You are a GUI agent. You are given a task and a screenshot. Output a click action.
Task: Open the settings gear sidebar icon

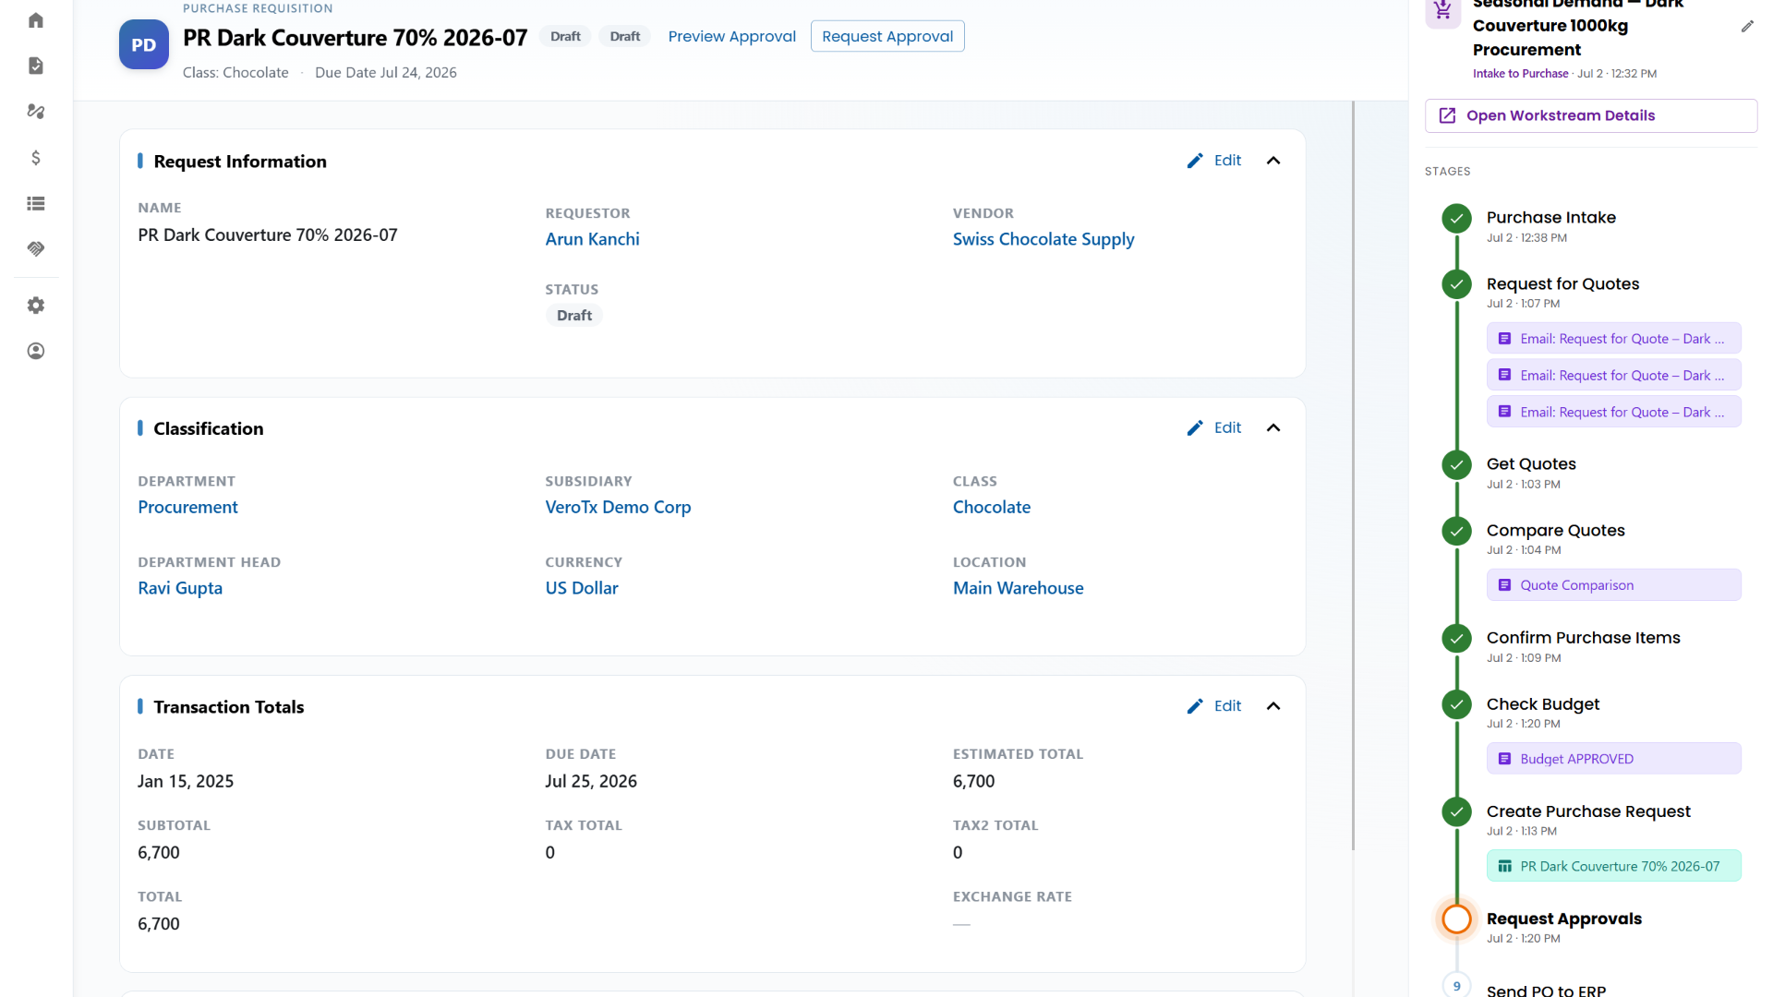click(x=36, y=306)
